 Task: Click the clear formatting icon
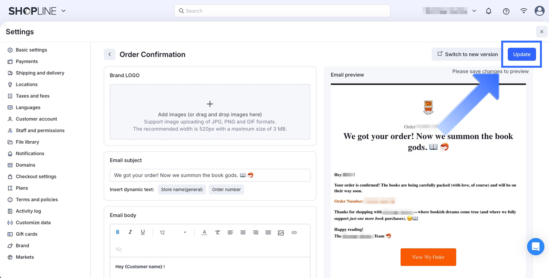[218, 233]
